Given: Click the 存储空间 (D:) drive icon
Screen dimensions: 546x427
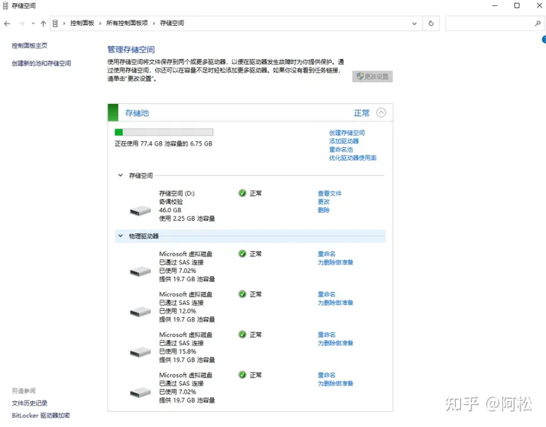Looking at the screenshot, I should 140,210.
